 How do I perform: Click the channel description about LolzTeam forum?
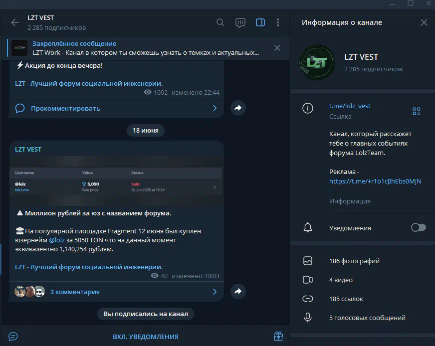(370, 143)
